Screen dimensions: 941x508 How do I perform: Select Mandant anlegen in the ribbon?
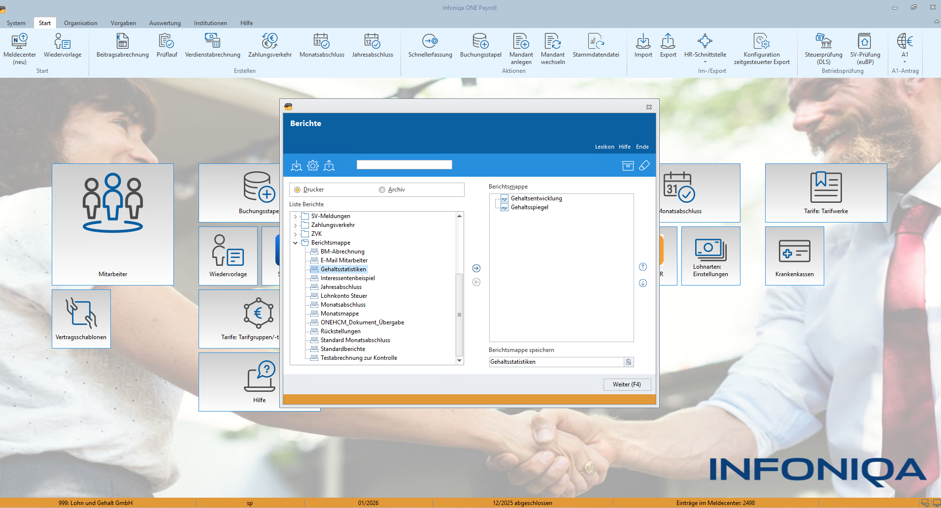pos(521,48)
